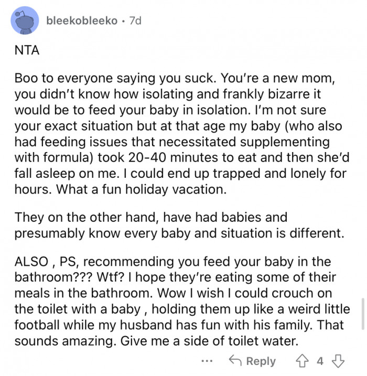Open the three-dot more options menu

coord(207,361)
